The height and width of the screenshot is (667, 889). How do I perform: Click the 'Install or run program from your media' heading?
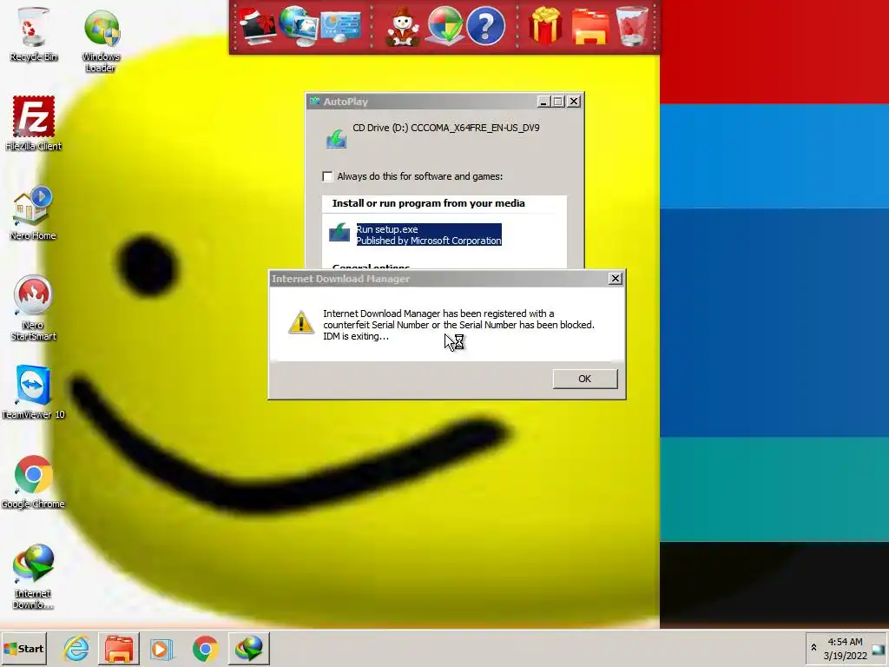click(429, 203)
